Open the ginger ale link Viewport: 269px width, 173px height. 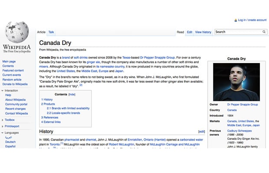pos(93,62)
